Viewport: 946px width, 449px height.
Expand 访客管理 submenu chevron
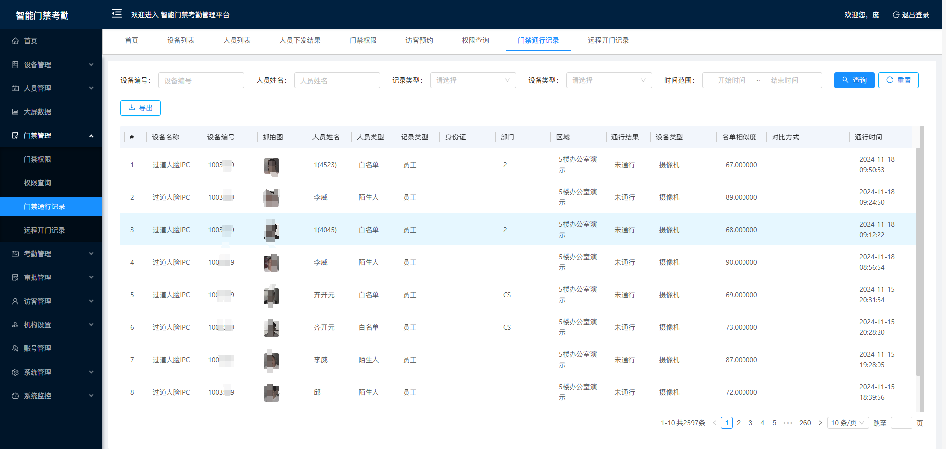point(91,301)
